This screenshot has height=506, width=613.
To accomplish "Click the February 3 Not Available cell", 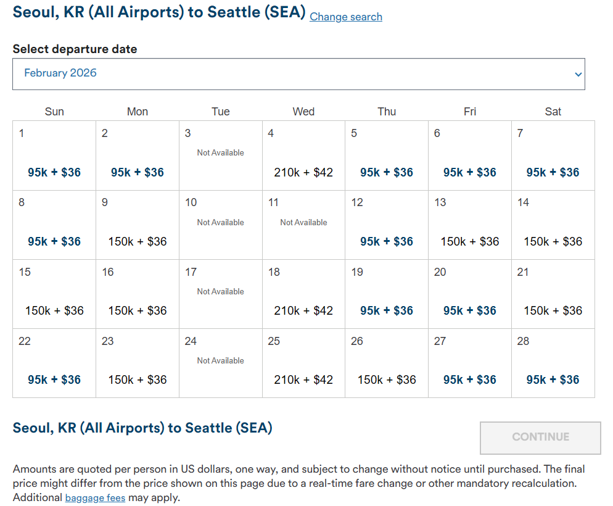I will pos(220,156).
